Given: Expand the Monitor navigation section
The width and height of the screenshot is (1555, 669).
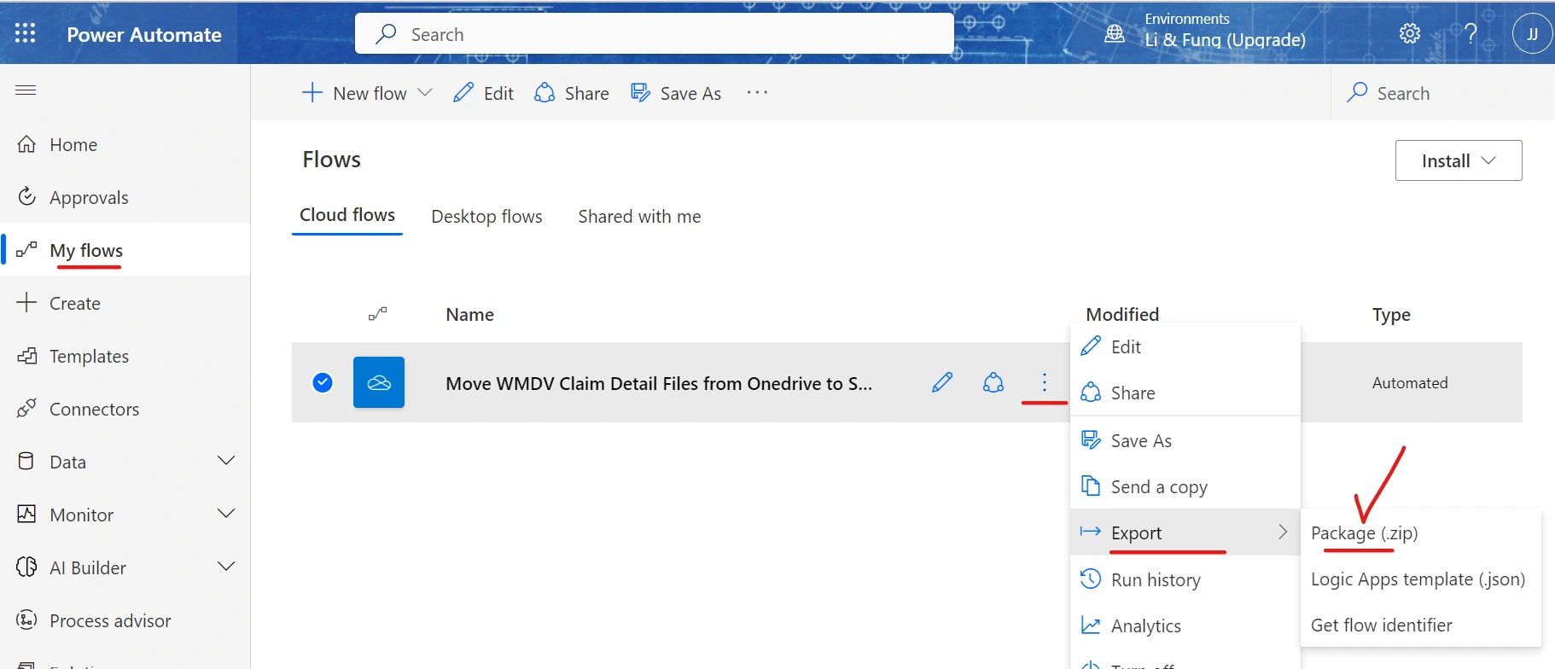Looking at the screenshot, I should tap(225, 515).
